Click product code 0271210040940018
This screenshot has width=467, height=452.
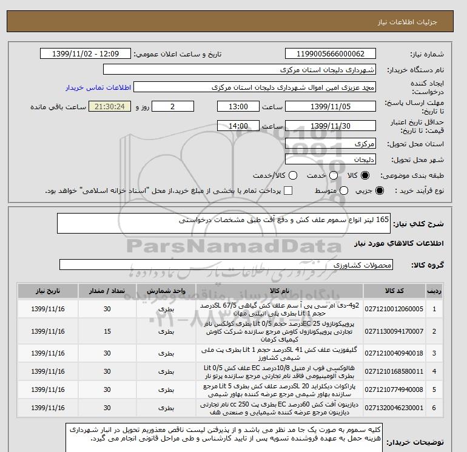coord(394,353)
